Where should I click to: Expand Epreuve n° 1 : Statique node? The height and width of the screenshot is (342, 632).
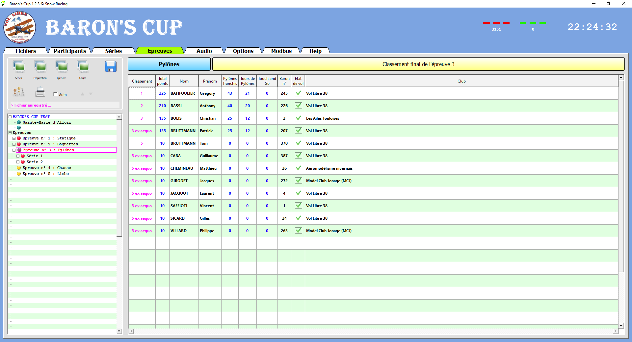click(14, 138)
